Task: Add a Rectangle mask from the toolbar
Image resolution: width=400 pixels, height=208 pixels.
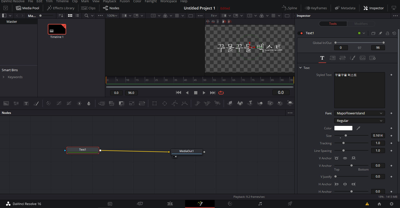Action: pos(155,103)
